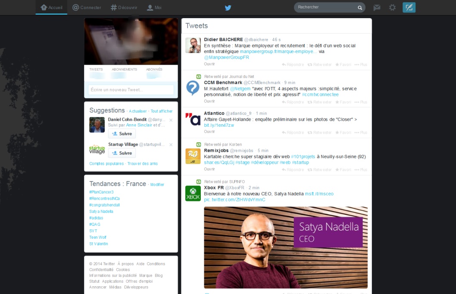Open the #QAG trend

coord(95,224)
